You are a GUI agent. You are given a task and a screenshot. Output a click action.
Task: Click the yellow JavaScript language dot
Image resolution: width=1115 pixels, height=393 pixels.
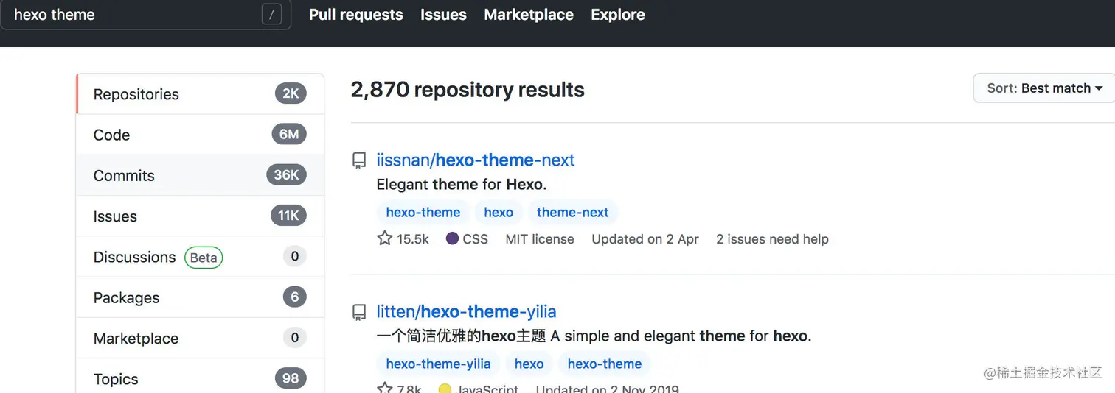pyautogui.click(x=445, y=389)
